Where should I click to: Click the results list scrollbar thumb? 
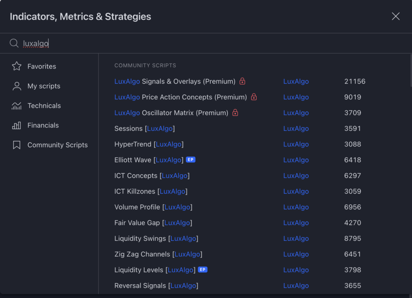[411, 70]
